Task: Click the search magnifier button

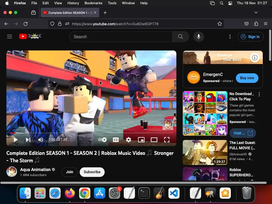Action: pos(180,37)
